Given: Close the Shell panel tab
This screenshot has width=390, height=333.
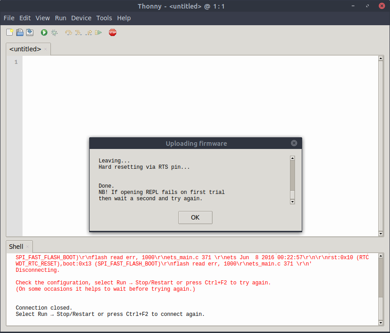Looking at the screenshot, I should [27, 247].
